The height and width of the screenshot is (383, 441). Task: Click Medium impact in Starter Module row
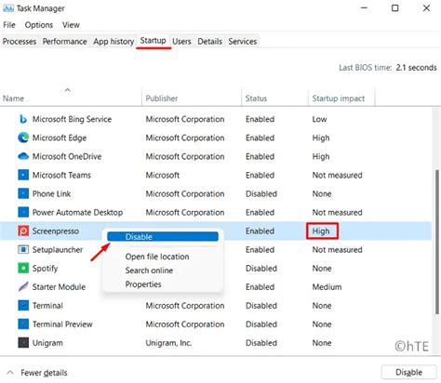click(327, 287)
